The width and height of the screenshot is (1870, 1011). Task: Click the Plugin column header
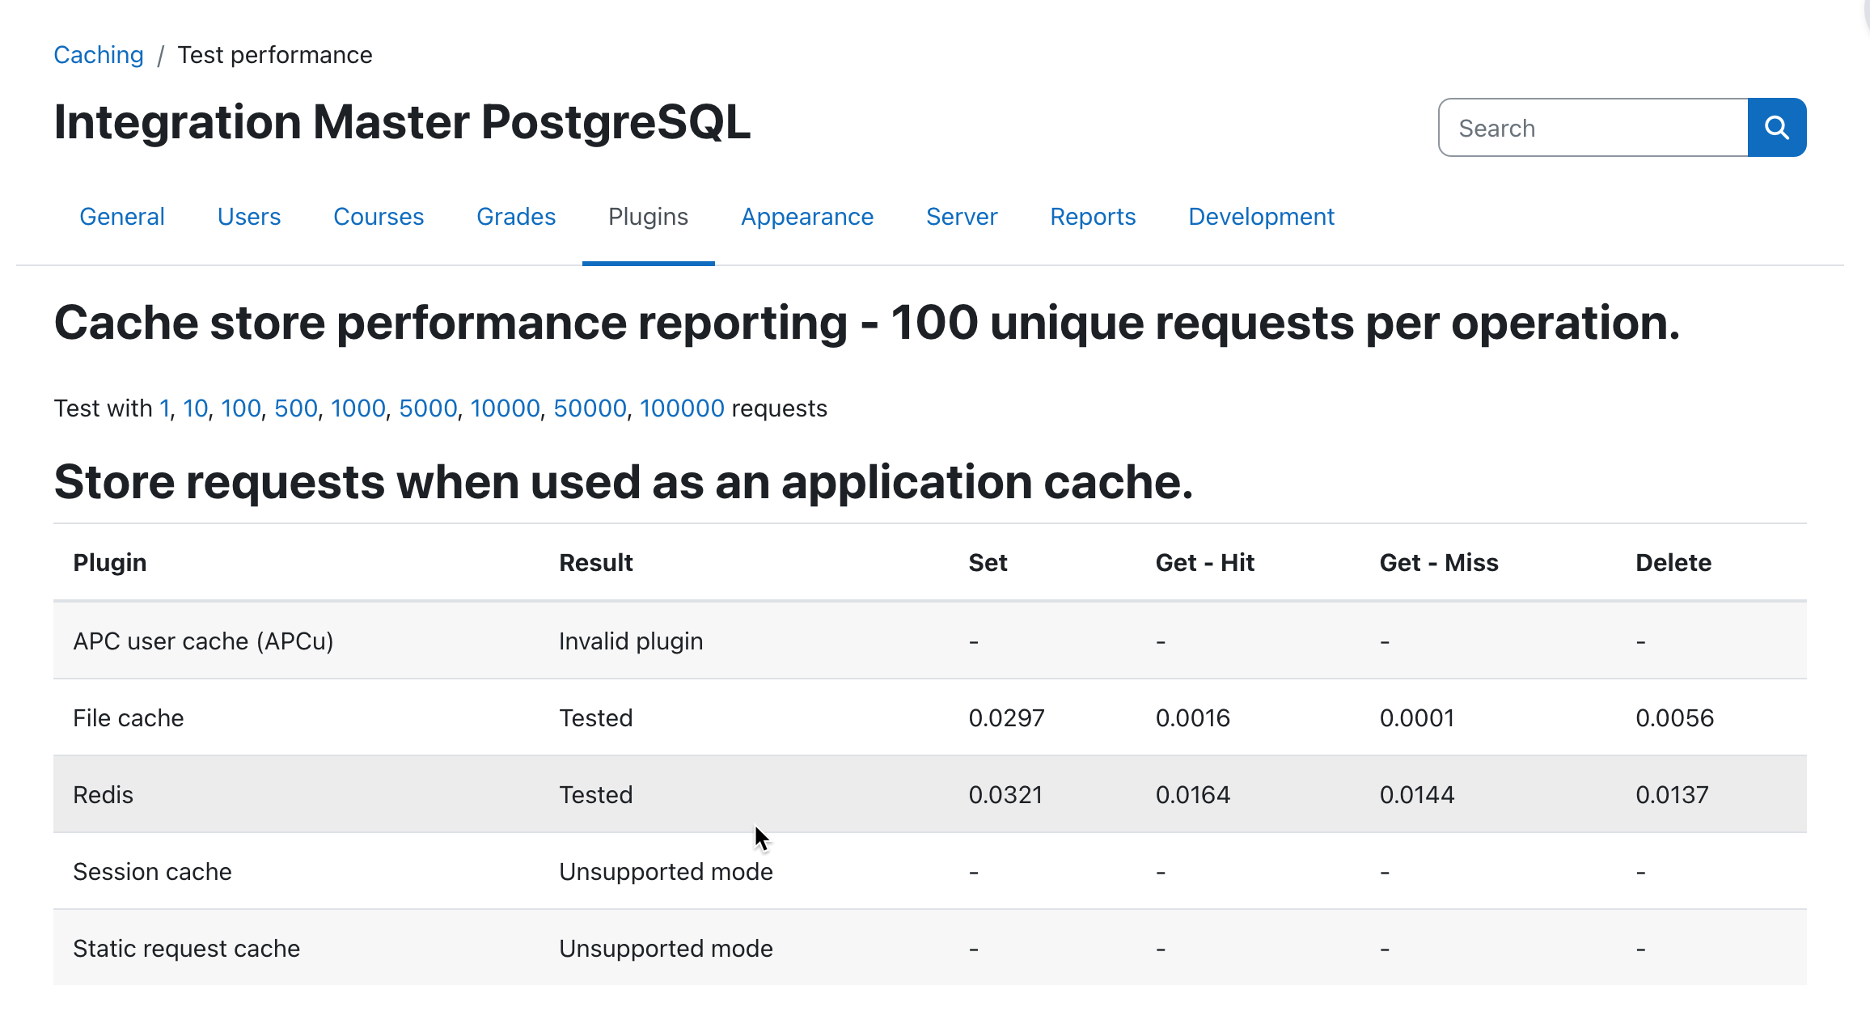(x=110, y=563)
